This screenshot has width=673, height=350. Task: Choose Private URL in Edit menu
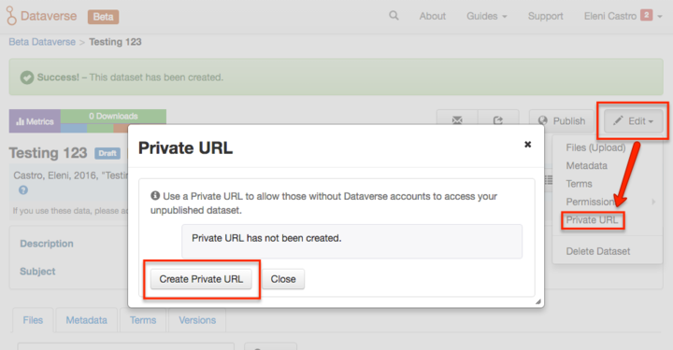pyautogui.click(x=592, y=220)
